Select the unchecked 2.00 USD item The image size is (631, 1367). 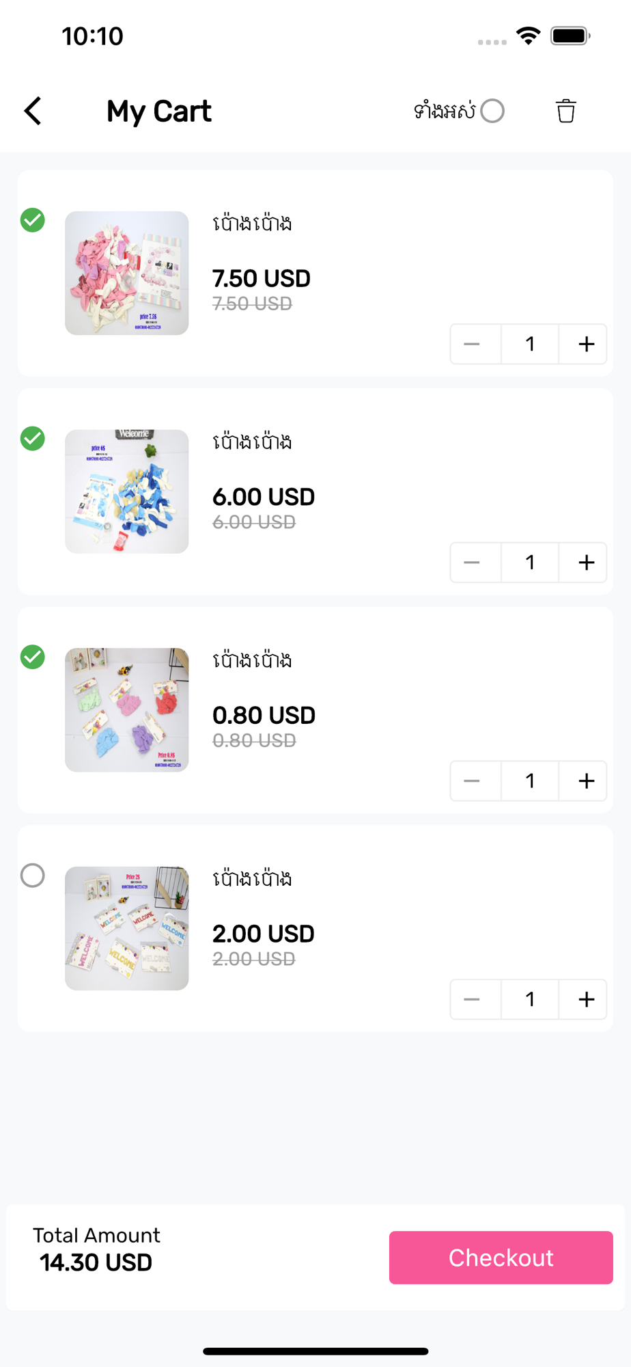(33, 876)
